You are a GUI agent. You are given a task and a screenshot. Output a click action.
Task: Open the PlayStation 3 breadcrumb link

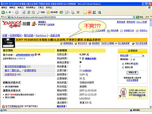(42, 36)
